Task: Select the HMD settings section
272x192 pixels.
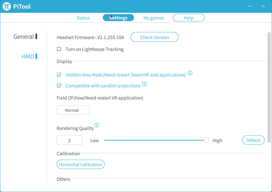Action: coord(28,57)
